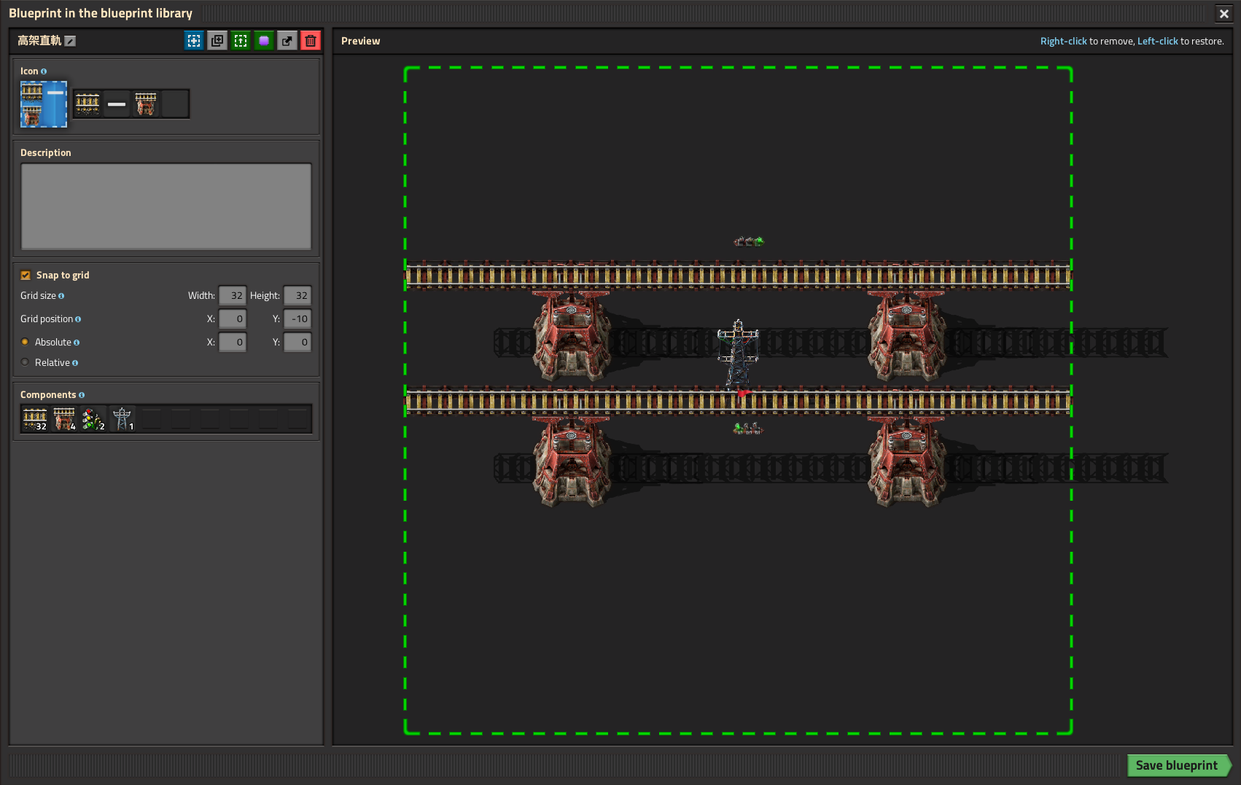The image size is (1241, 785).
Task: Click inside the Description text box
Action: tap(166, 207)
